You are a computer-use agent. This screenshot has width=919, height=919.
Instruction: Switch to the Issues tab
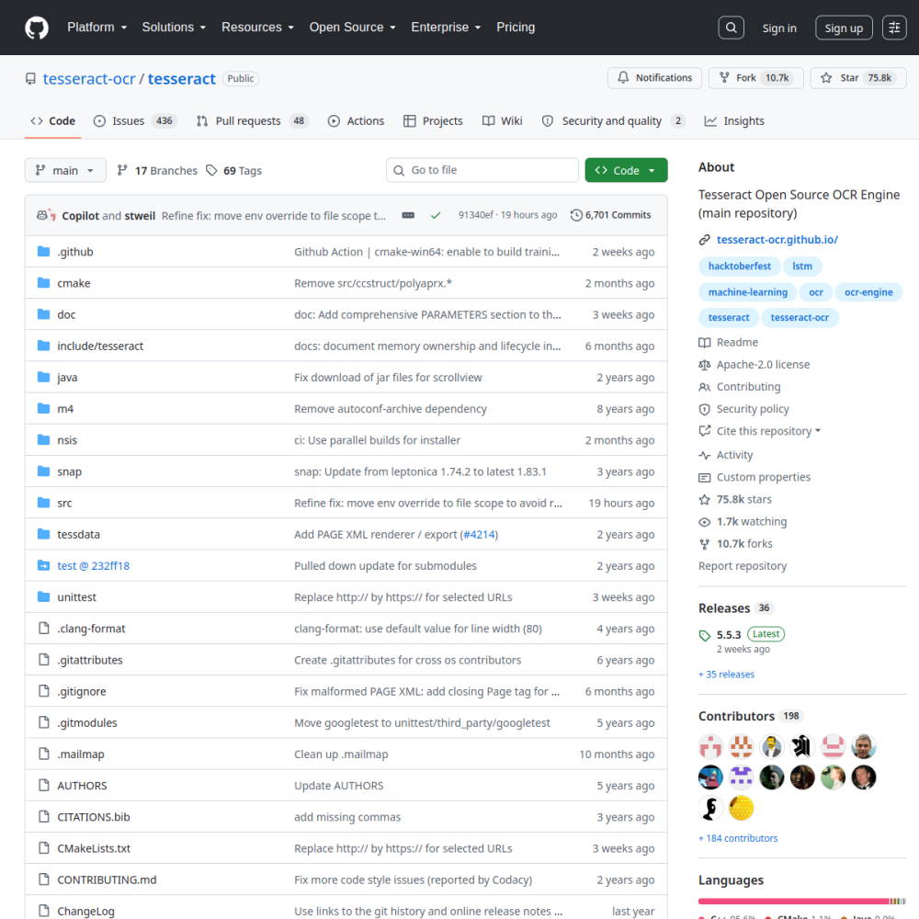tap(135, 120)
